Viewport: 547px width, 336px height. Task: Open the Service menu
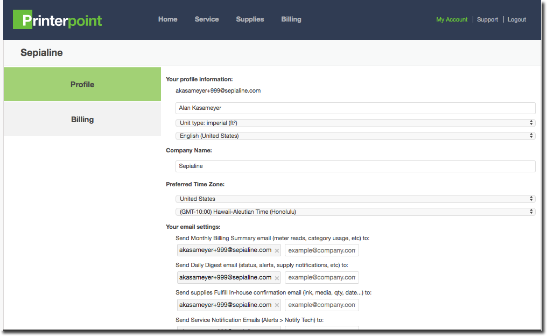207,19
